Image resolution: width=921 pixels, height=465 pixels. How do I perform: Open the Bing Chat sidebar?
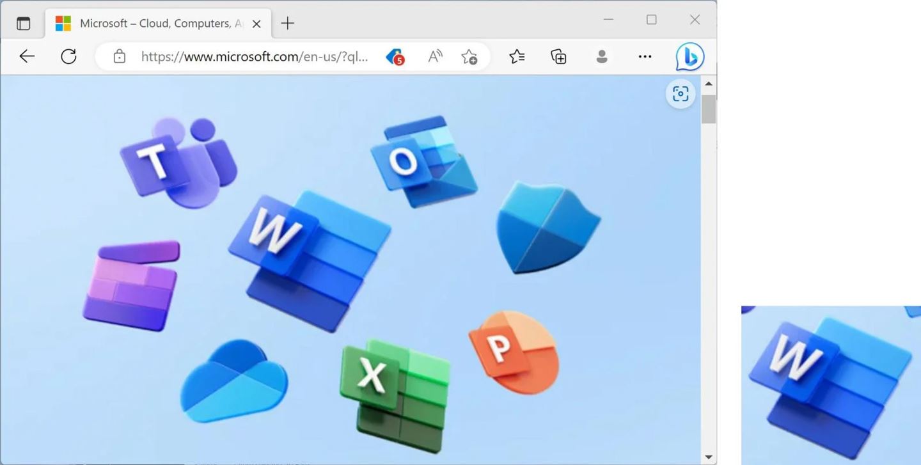tap(690, 56)
